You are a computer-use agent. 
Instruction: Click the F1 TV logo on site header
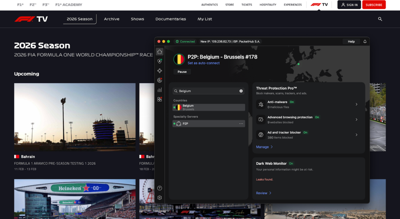coord(31,19)
